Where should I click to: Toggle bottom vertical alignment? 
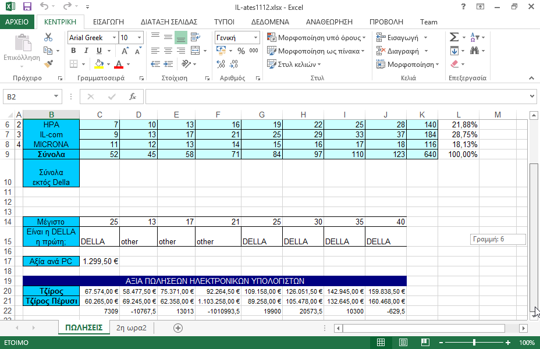tap(181, 37)
